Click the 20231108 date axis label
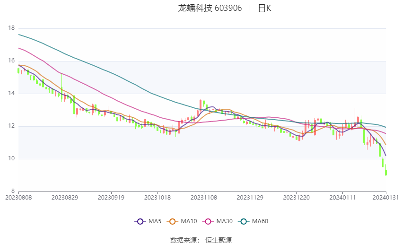The height and width of the screenshot is (244, 402). pyautogui.click(x=204, y=198)
